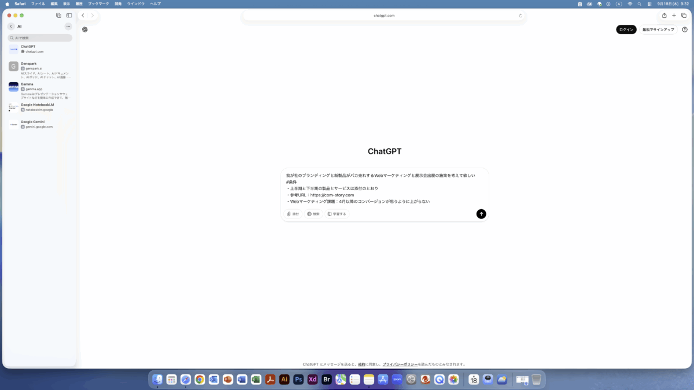Open the 表示 menu
Viewport: 694px width, 390px height.
(x=67, y=3)
